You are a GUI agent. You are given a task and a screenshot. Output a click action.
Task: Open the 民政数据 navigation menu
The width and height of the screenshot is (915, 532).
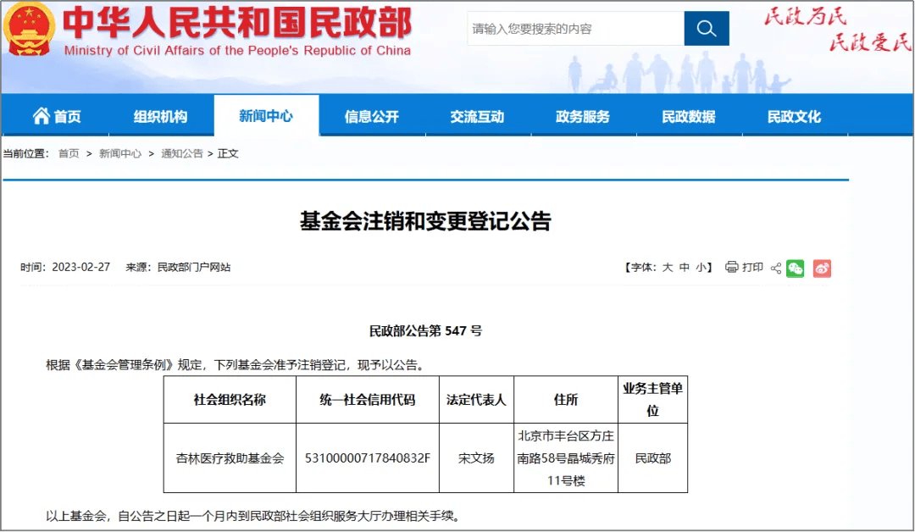pos(689,116)
